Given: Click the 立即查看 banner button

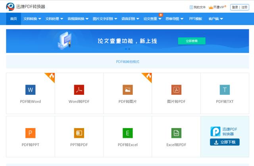Looking at the screenshot, I should coord(192,41).
